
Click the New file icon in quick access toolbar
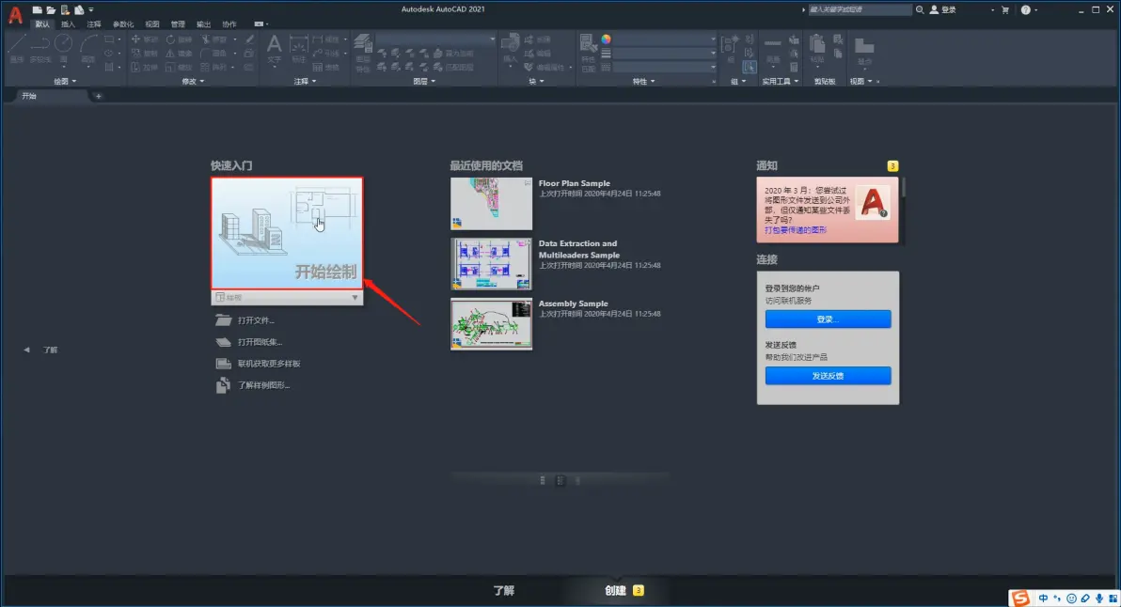coord(38,10)
